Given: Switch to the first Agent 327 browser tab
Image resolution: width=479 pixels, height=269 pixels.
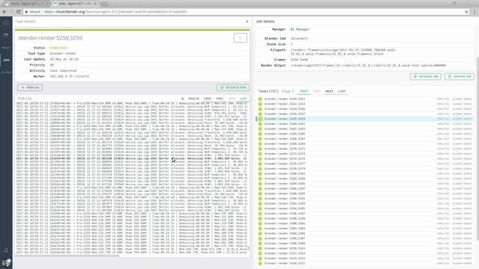Looking at the screenshot, I should (x=27, y=4).
